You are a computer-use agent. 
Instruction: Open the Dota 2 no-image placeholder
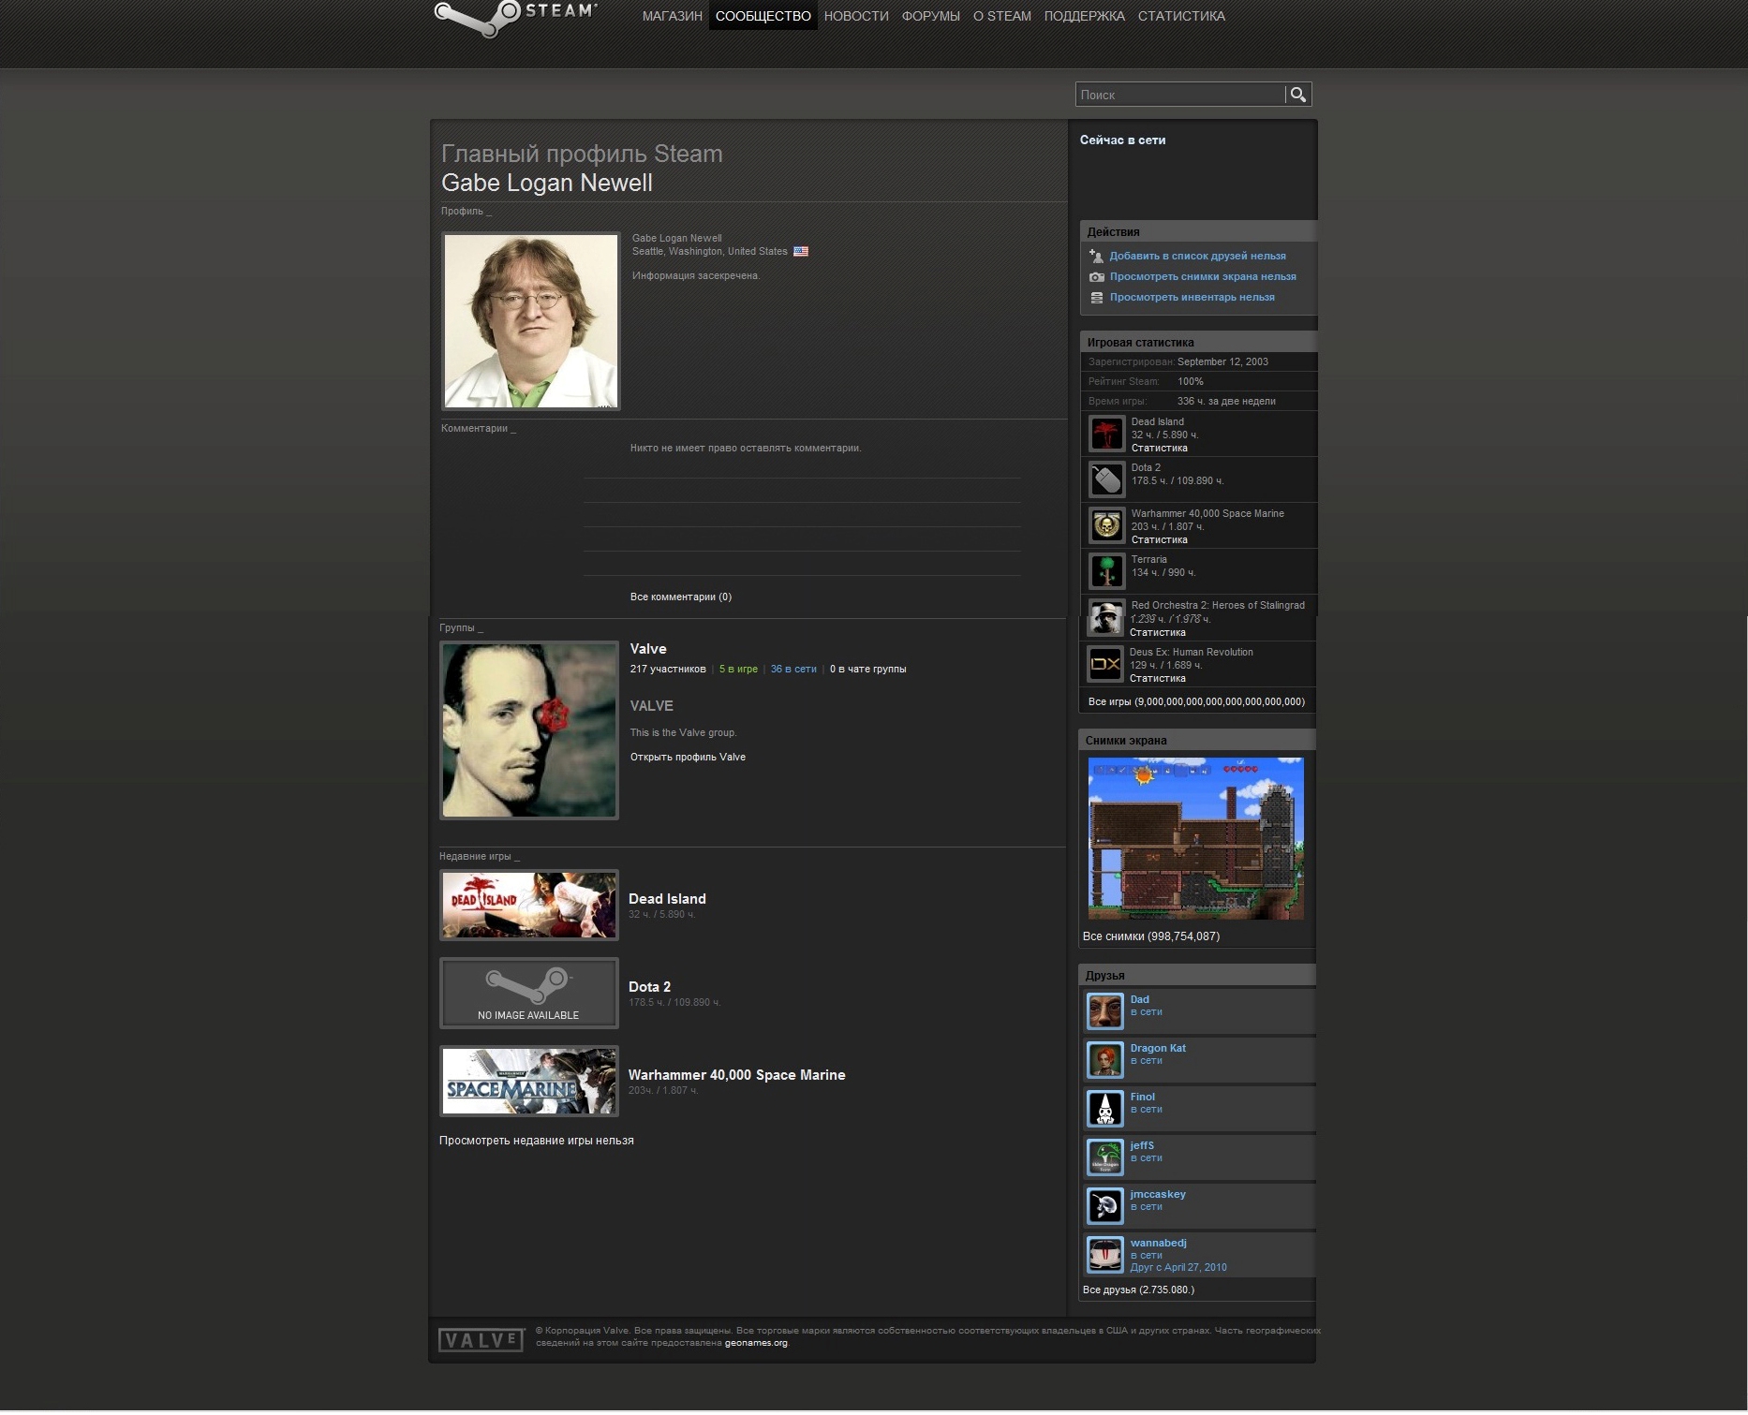[529, 994]
